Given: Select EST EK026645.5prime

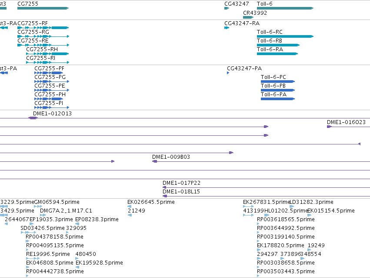Looking at the screenshot, I should (129, 206).
